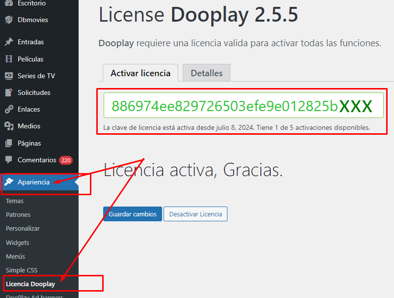Click the Apariencia paintbrush icon
Image resolution: width=394 pixels, height=298 pixels.
click(x=9, y=182)
